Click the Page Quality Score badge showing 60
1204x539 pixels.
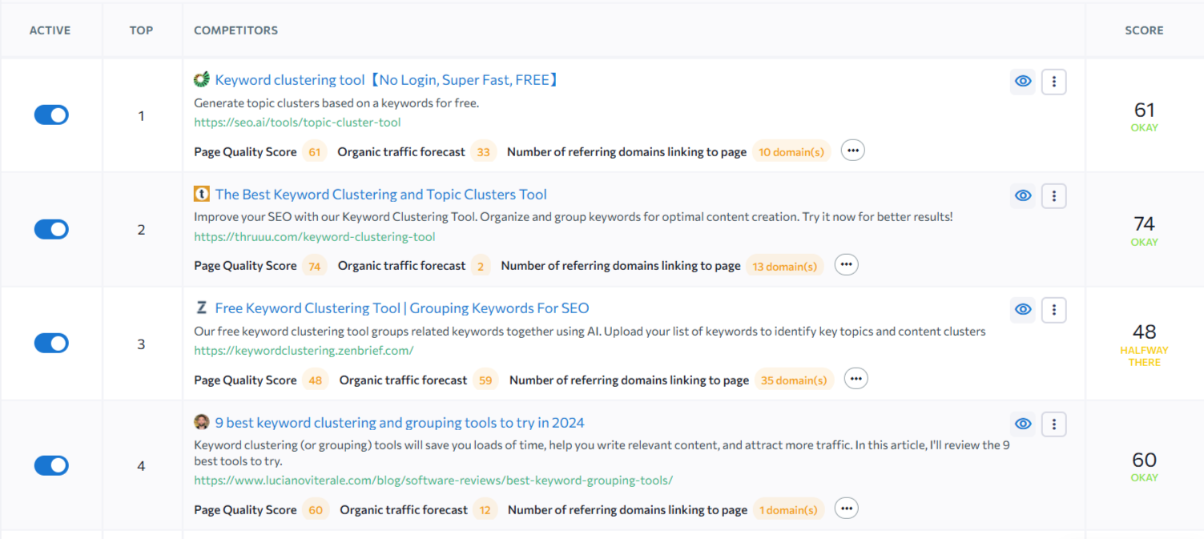pos(316,509)
